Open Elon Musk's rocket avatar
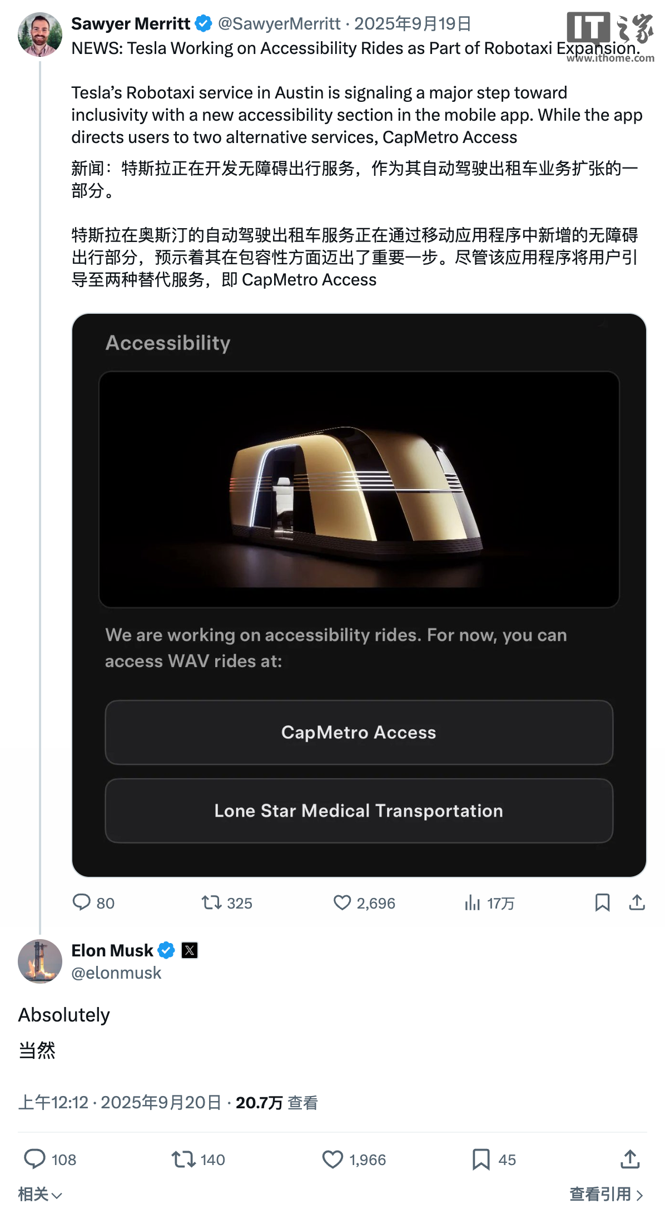The image size is (665, 1209). (x=39, y=961)
